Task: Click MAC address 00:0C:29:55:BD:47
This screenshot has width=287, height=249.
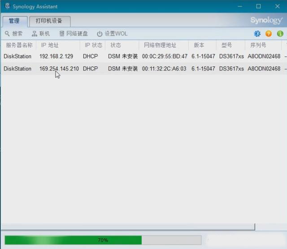Action: pos(165,56)
